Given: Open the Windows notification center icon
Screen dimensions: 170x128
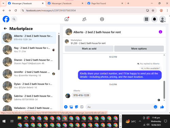Looking at the screenshot, I should coord(165,121).
